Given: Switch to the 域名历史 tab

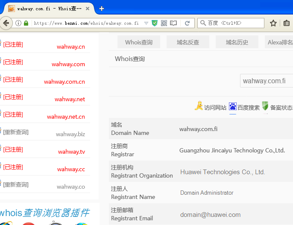Looking at the screenshot, I should pyautogui.click(x=237, y=42).
